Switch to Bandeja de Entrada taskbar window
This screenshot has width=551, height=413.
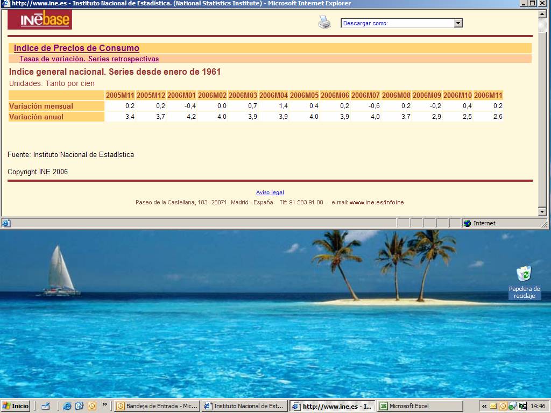[157, 406]
